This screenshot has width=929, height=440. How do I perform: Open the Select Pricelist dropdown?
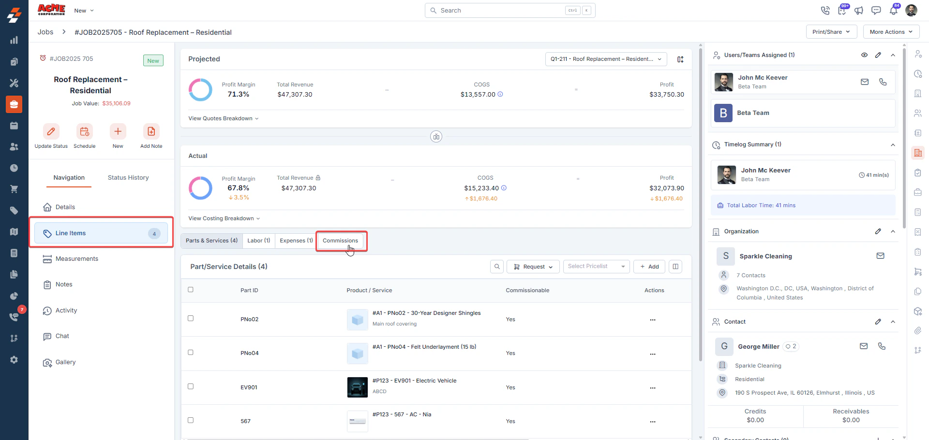pos(596,267)
